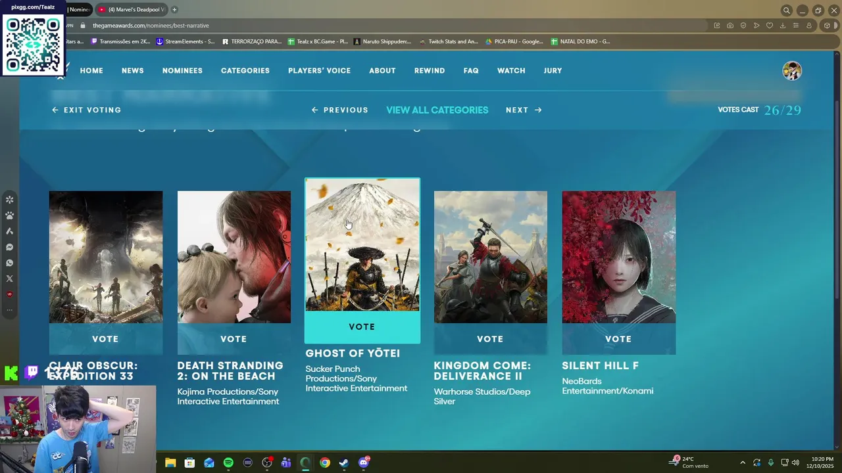Open WhatsApp in browser sidebar

tap(9, 263)
